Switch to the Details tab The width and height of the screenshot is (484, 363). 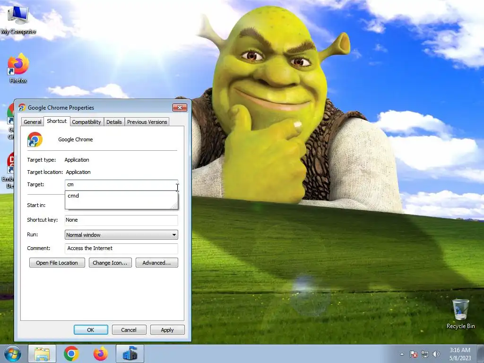click(x=114, y=122)
